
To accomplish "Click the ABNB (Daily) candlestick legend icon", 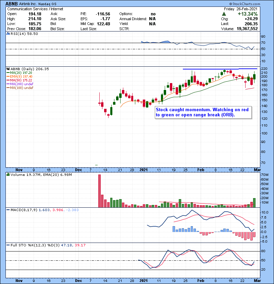I will tap(8, 69).
